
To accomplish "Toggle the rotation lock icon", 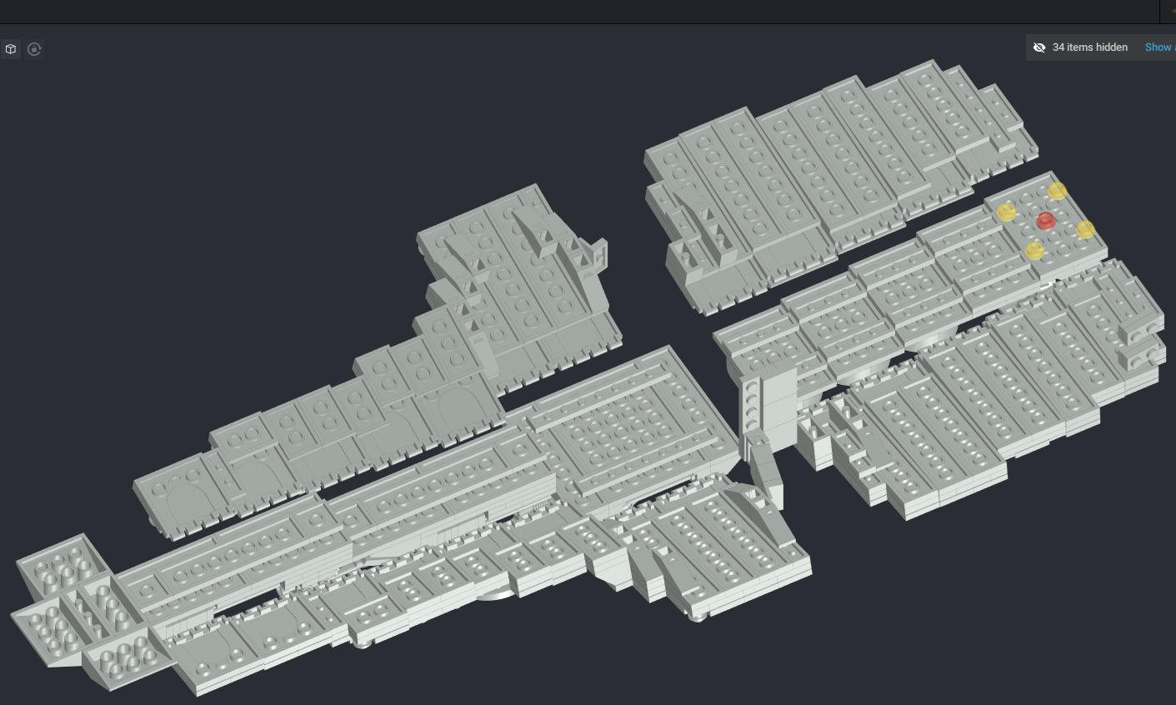I will click(34, 49).
